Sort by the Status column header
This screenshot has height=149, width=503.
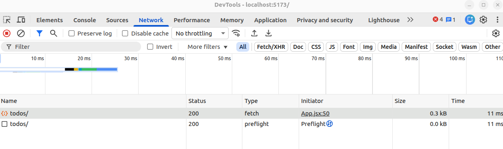pos(214,101)
